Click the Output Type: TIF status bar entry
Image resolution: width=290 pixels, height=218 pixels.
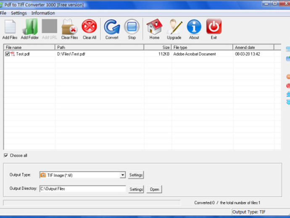click(x=249, y=212)
